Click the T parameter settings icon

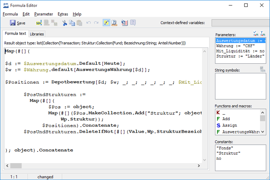[x=262, y=34]
